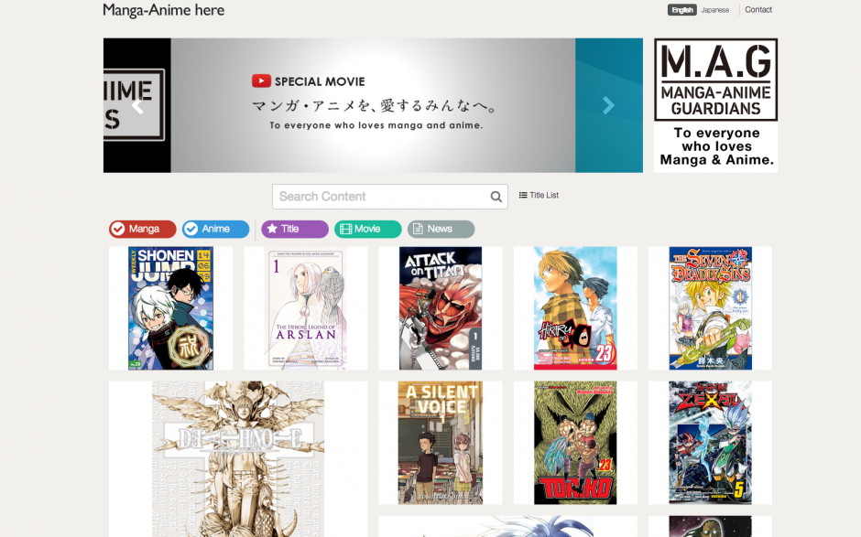Image resolution: width=861 pixels, height=537 pixels.
Task: Toggle the Anime content filter off
Action: click(x=215, y=229)
